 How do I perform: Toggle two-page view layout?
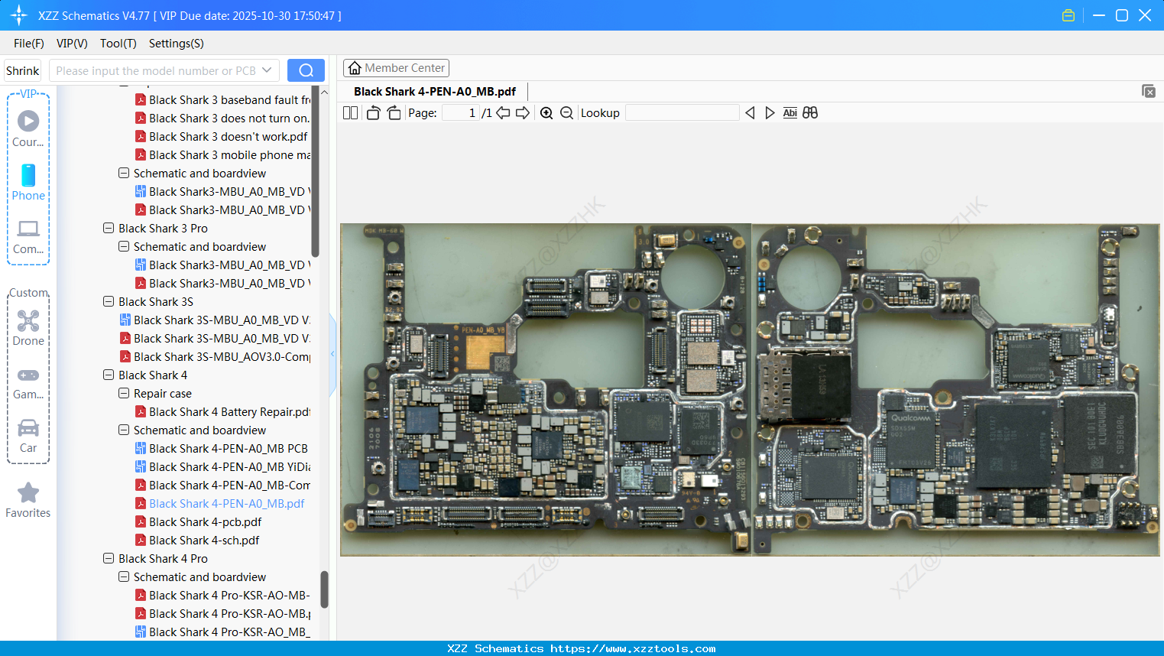click(x=351, y=113)
